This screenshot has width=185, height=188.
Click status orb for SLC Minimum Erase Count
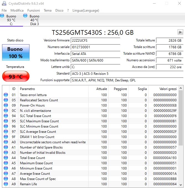pos(6,126)
